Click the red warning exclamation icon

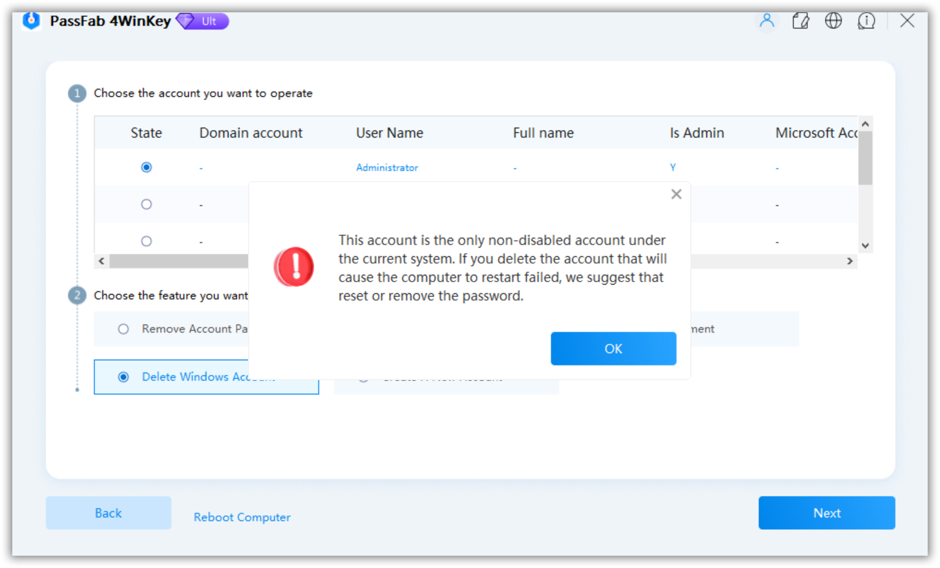coord(294,267)
